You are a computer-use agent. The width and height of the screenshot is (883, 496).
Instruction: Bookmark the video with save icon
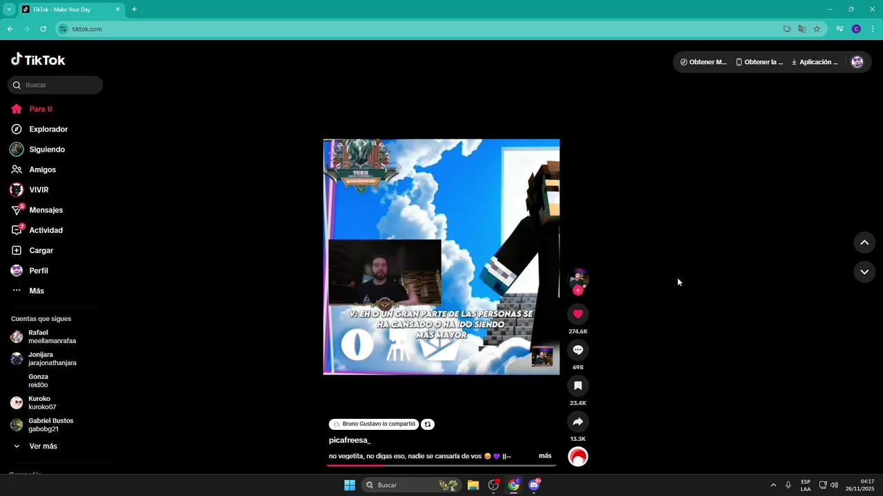[x=578, y=386]
